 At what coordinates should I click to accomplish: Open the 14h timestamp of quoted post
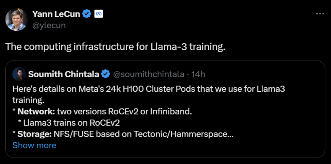198,74
